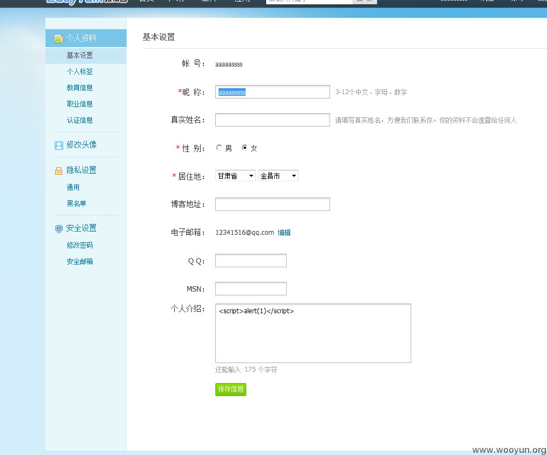Click the account value aaaaassss

pyautogui.click(x=229, y=64)
